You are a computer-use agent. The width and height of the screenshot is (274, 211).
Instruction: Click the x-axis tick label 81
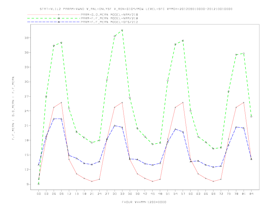click(244, 194)
